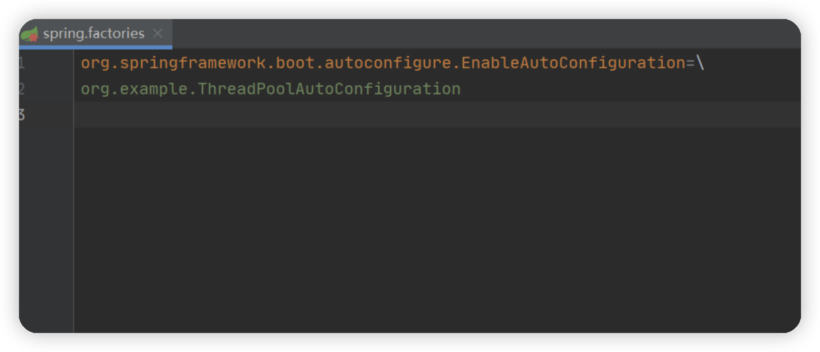
Task: Close the spring.factories tab
Action: (157, 34)
